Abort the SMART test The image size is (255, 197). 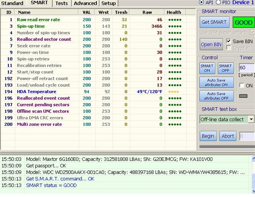[x=228, y=136]
